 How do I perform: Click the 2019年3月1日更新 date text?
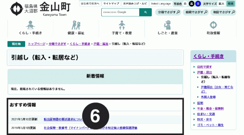tap(24, 128)
